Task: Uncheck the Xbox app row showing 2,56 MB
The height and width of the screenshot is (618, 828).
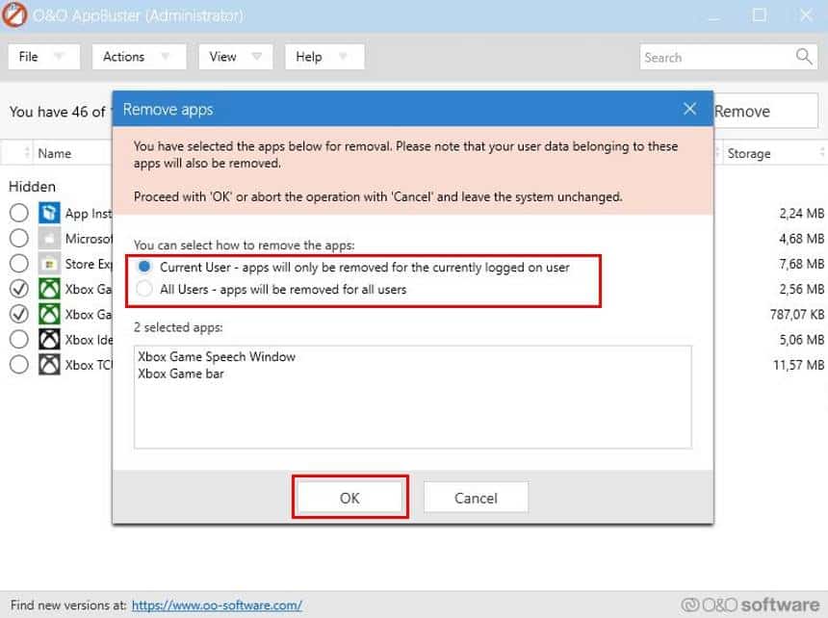Action: pos(19,289)
